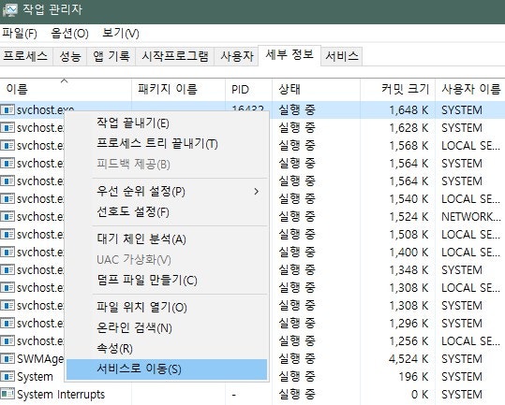
Task: Choose 작업 끝내기(E) from the context menu
Action: click(x=167, y=123)
